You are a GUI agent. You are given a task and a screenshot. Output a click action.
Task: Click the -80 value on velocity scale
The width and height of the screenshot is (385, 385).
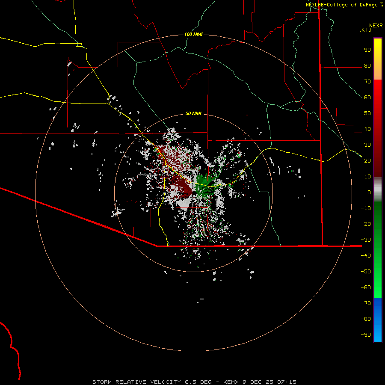[x=366, y=319]
